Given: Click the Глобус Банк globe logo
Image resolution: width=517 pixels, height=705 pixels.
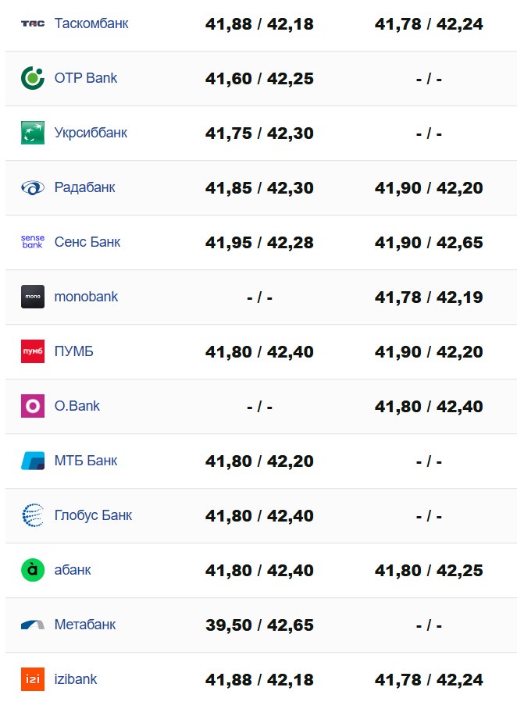Looking at the screenshot, I should (x=33, y=515).
